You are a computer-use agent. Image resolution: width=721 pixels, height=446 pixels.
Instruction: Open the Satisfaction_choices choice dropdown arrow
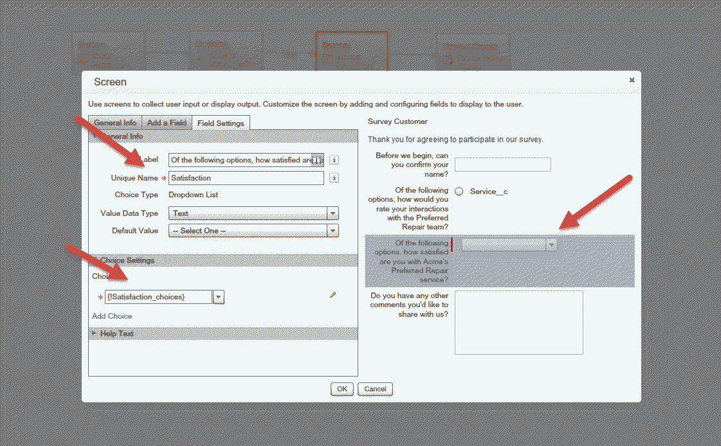[219, 297]
